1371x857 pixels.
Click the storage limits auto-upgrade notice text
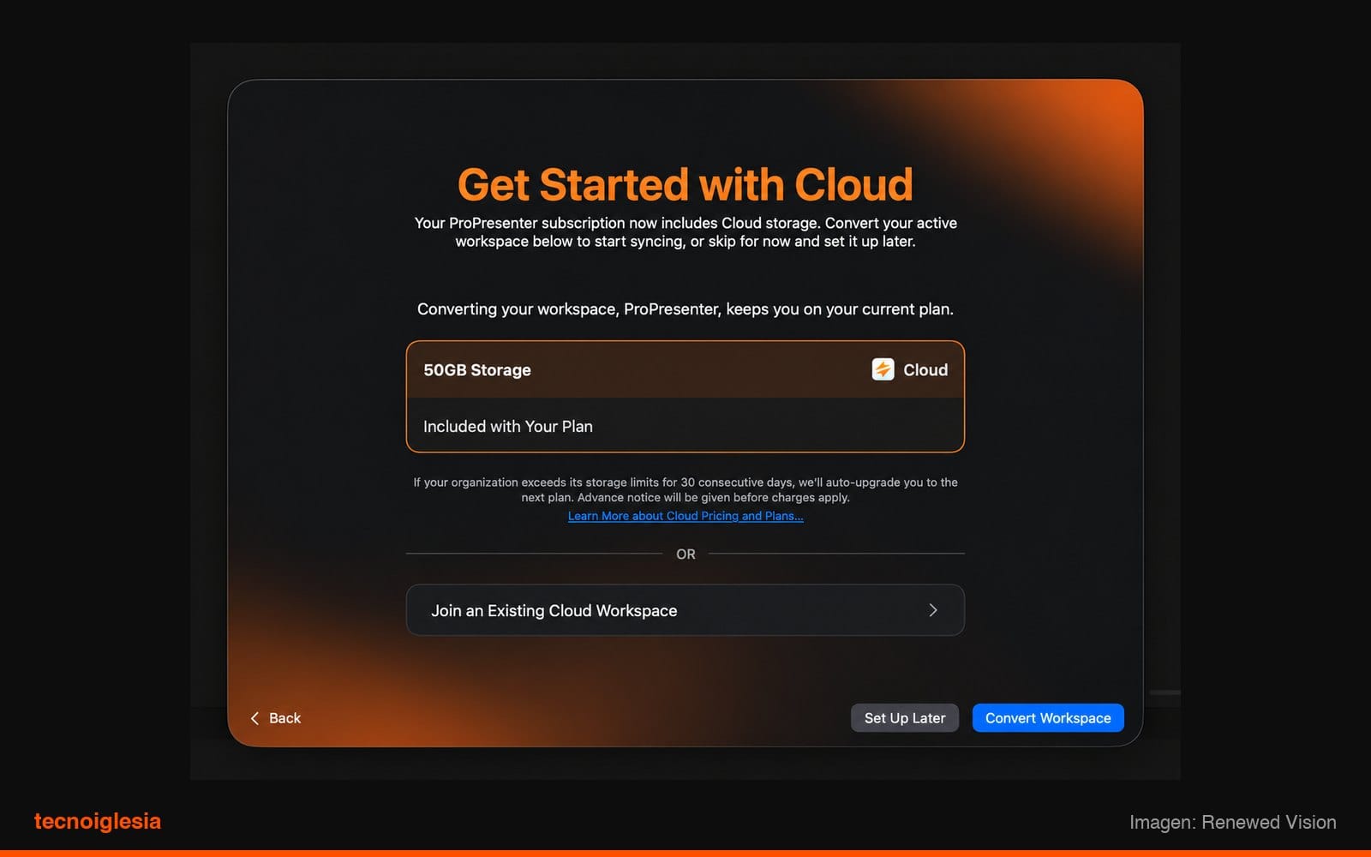click(x=685, y=489)
